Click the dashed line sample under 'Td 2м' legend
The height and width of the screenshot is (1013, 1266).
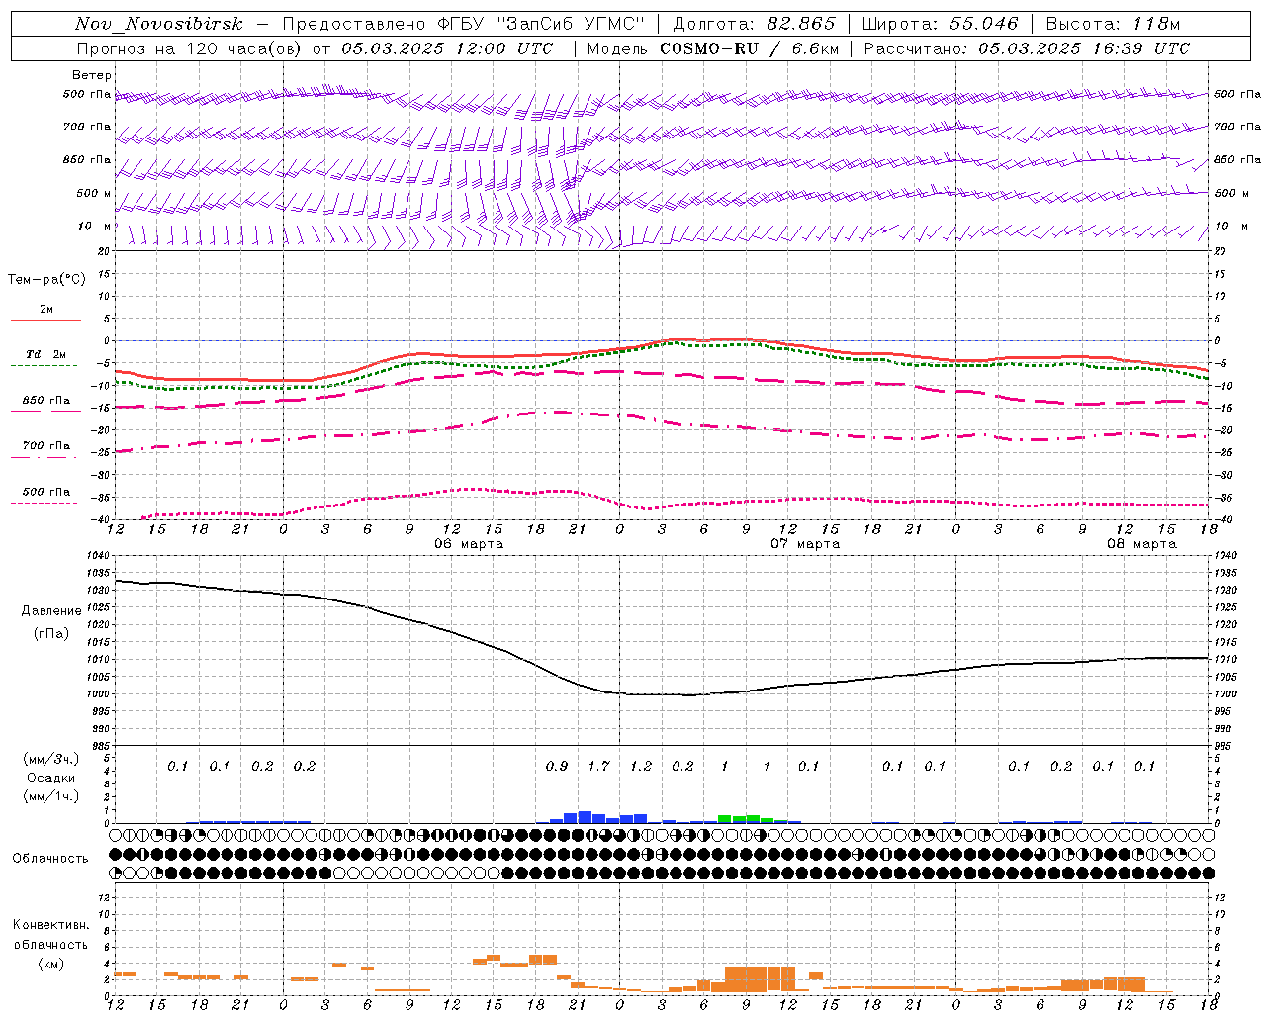[45, 365]
